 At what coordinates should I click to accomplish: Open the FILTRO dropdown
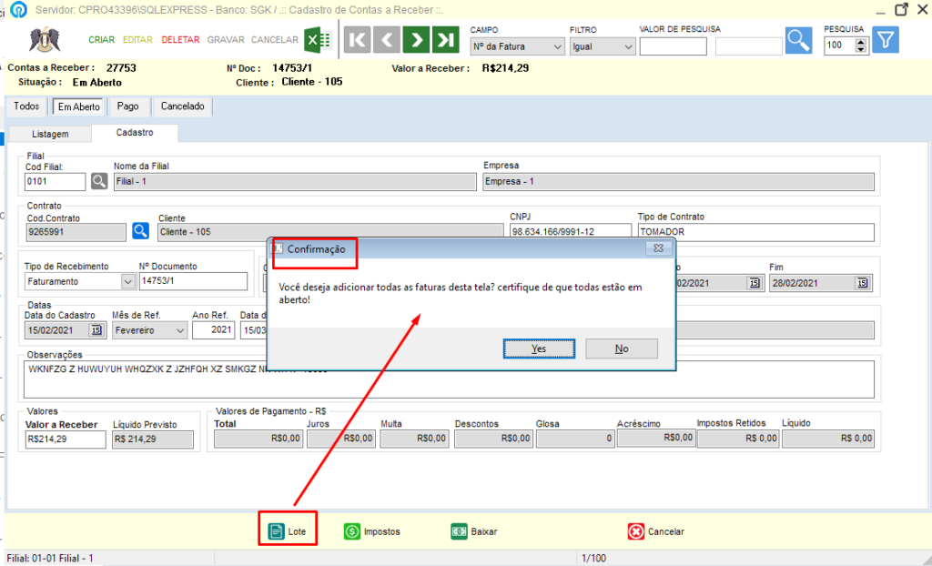pos(628,46)
